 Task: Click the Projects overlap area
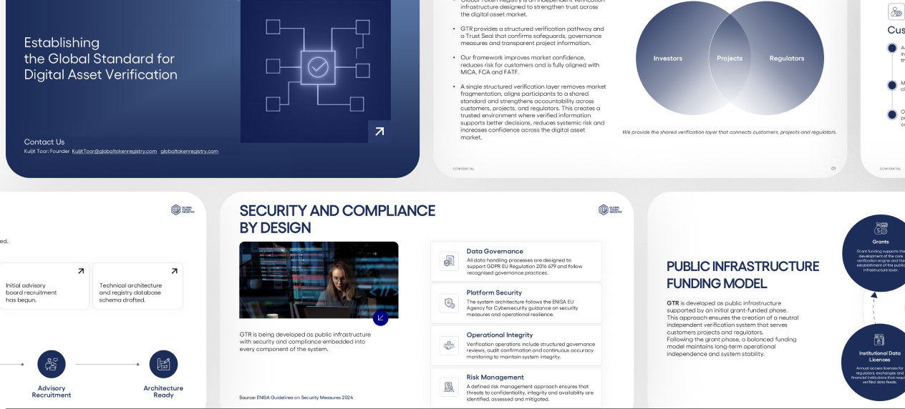pos(730,59)
